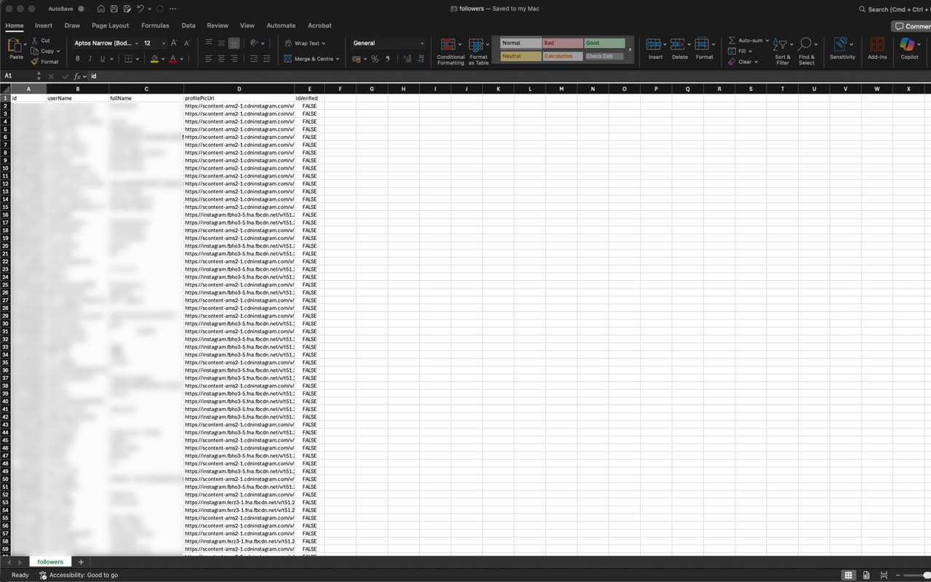
Task: Click the Percent style icon
Action: (375, 59)
